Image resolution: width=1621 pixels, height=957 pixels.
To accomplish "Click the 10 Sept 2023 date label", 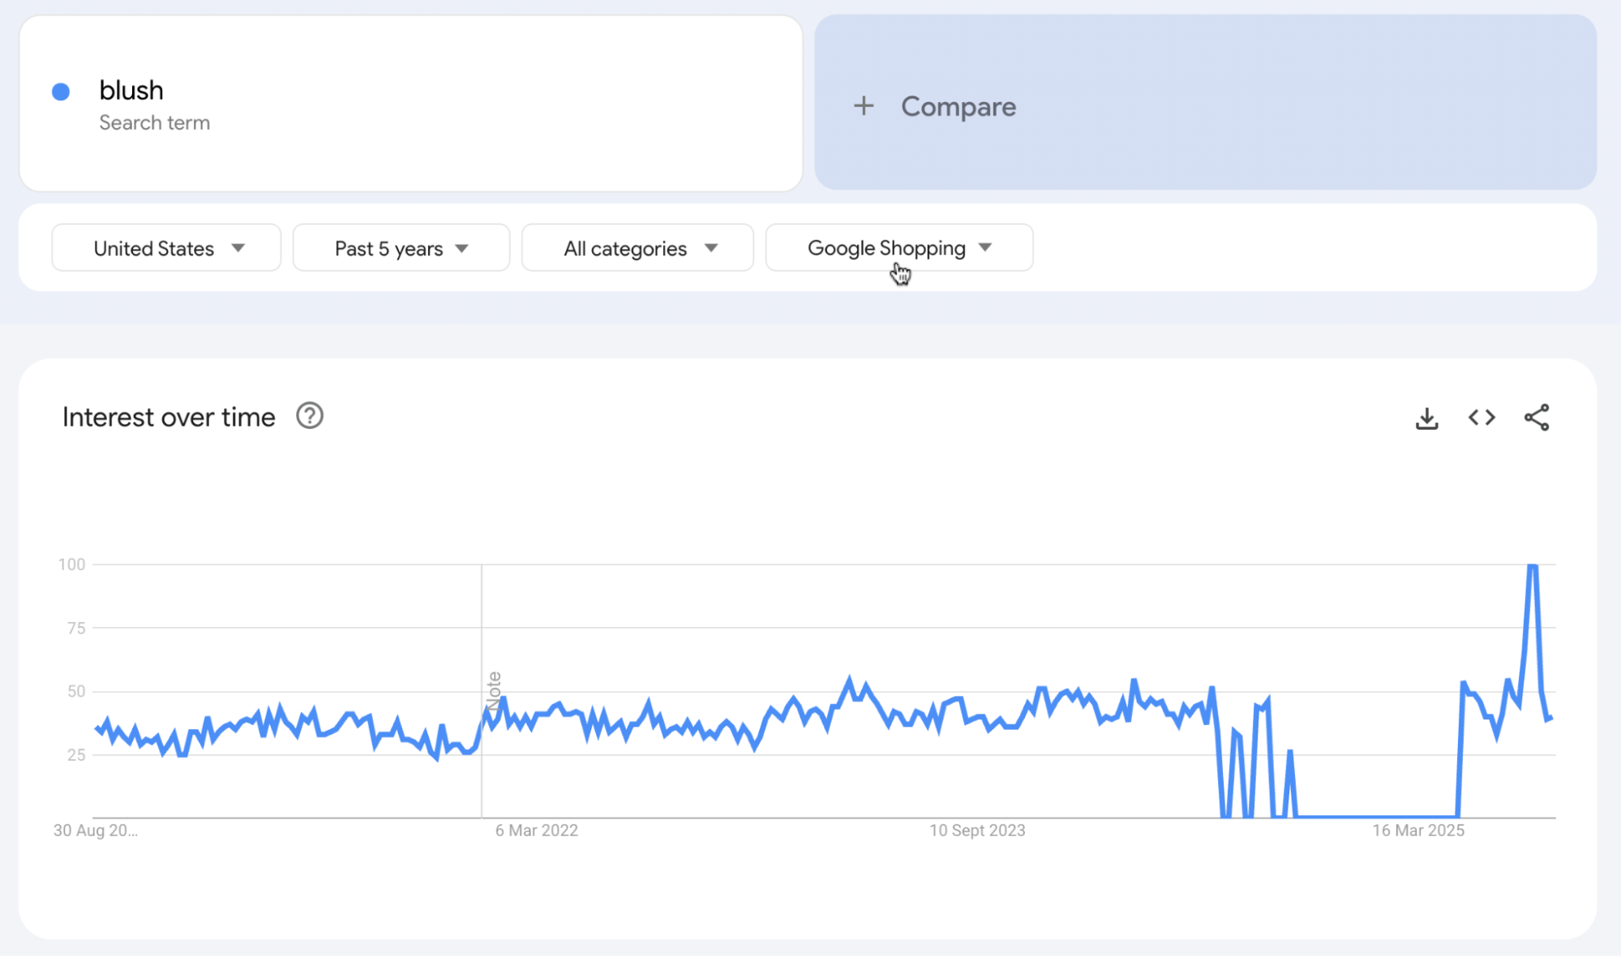I will [x=977, y=830].
